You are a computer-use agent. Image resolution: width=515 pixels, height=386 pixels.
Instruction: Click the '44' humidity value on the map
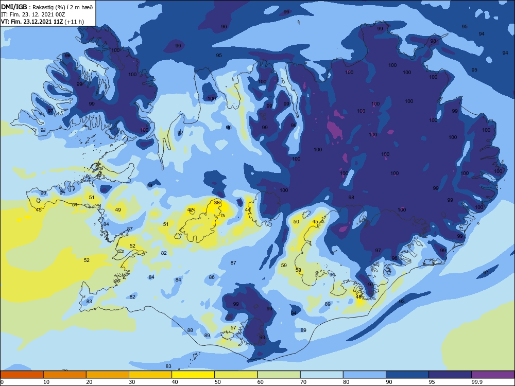point(248,210)
